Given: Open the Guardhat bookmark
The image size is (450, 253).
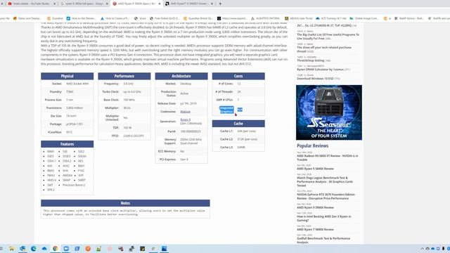Looking at the screenshot, I should pyautogui.click(x=55, y=18).
